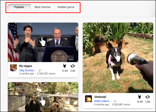Click the 3,000,860 views text
Screen dimensions: 156x112
point(121,104)
